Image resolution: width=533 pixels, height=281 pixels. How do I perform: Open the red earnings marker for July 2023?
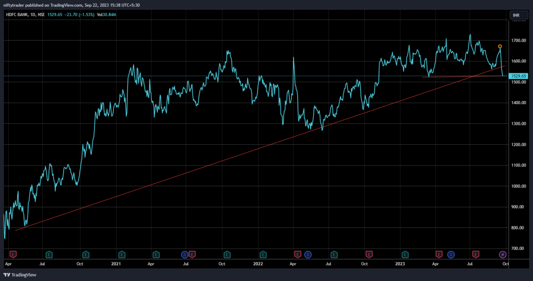click(476, 254)
